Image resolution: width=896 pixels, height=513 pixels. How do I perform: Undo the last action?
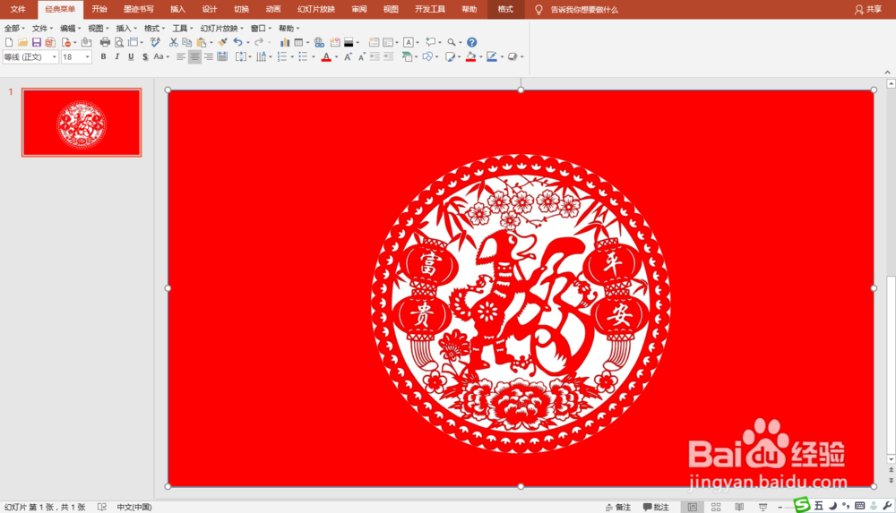(237, 42)
